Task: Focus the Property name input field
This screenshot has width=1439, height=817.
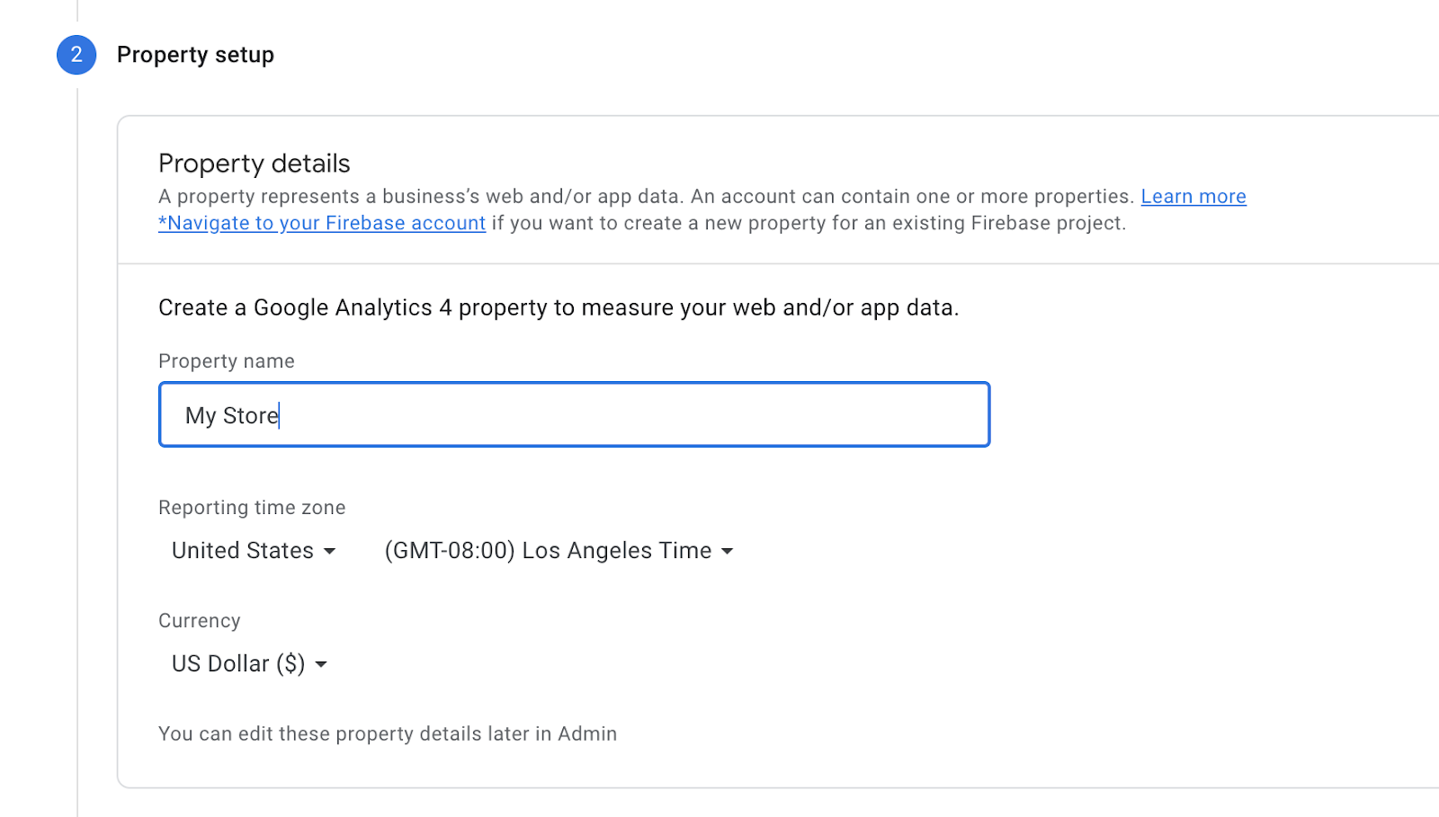Action: coord(630,414)
